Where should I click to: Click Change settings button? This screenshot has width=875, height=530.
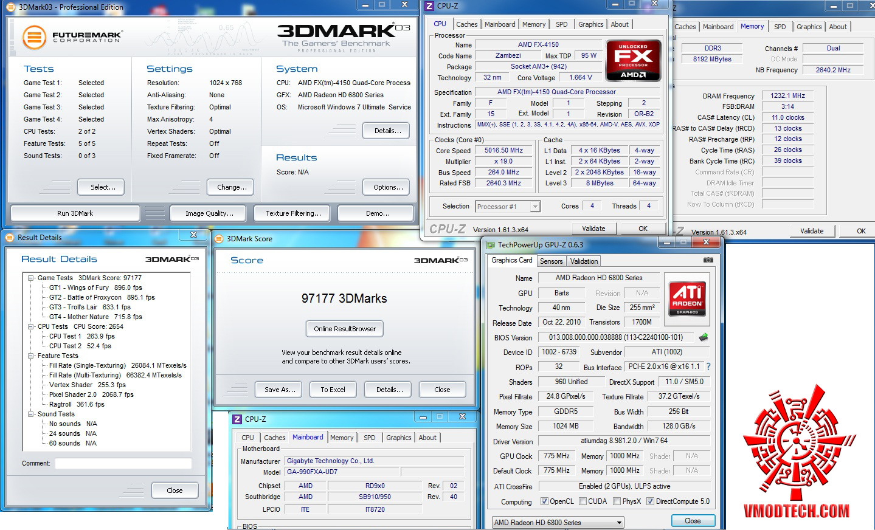(230, 187)
